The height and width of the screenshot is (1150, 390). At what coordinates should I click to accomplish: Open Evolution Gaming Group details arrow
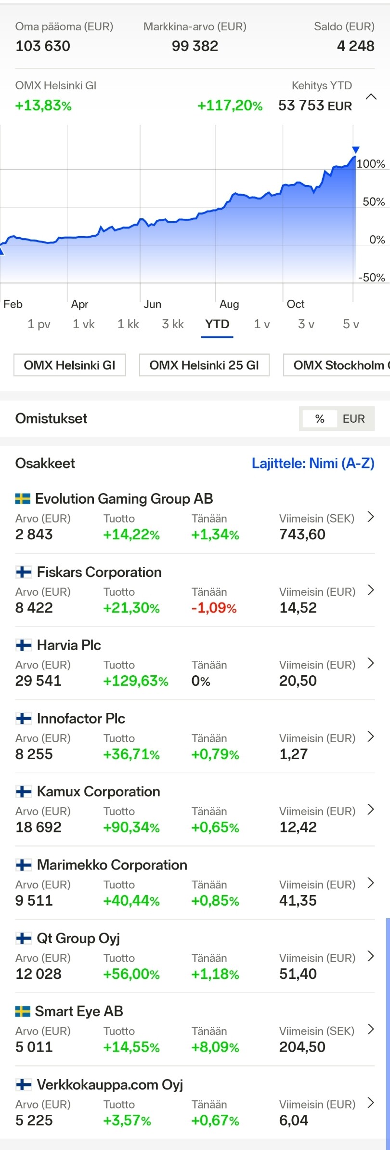371,517
